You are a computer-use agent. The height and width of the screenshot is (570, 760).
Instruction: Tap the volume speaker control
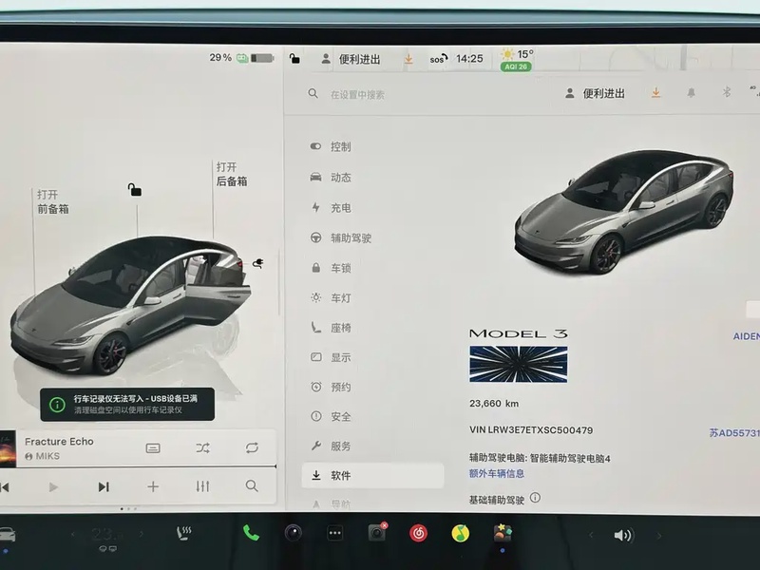pyautogui.click(x=622, y=535)
